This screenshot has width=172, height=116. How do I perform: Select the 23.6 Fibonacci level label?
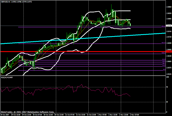(164, 66)
